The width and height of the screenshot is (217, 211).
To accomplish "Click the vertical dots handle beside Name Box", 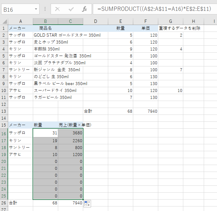I will pos(45,9).
